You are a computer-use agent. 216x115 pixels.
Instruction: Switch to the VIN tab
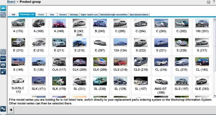[13, 15]
